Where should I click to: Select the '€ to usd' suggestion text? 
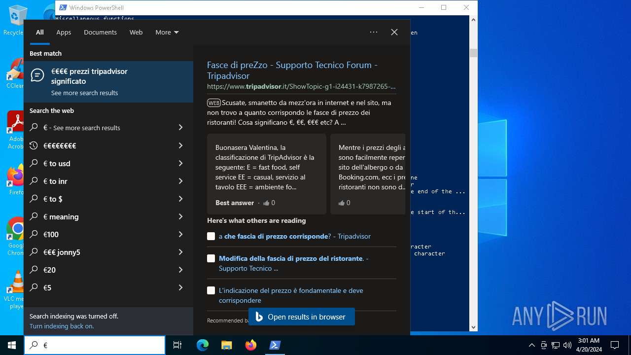pyautogui.click(x=57, y=163)
